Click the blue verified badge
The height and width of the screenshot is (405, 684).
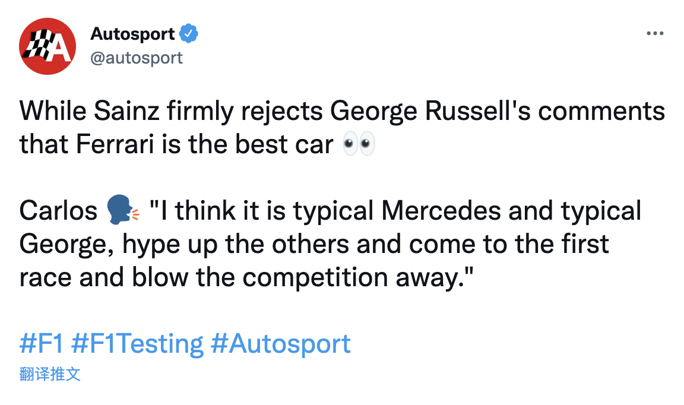click(189, 34)
